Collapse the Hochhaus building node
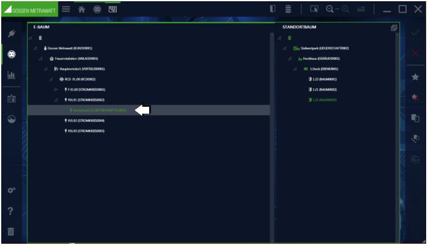The width and height of the screenshot is (428, 245). (291, 59)
